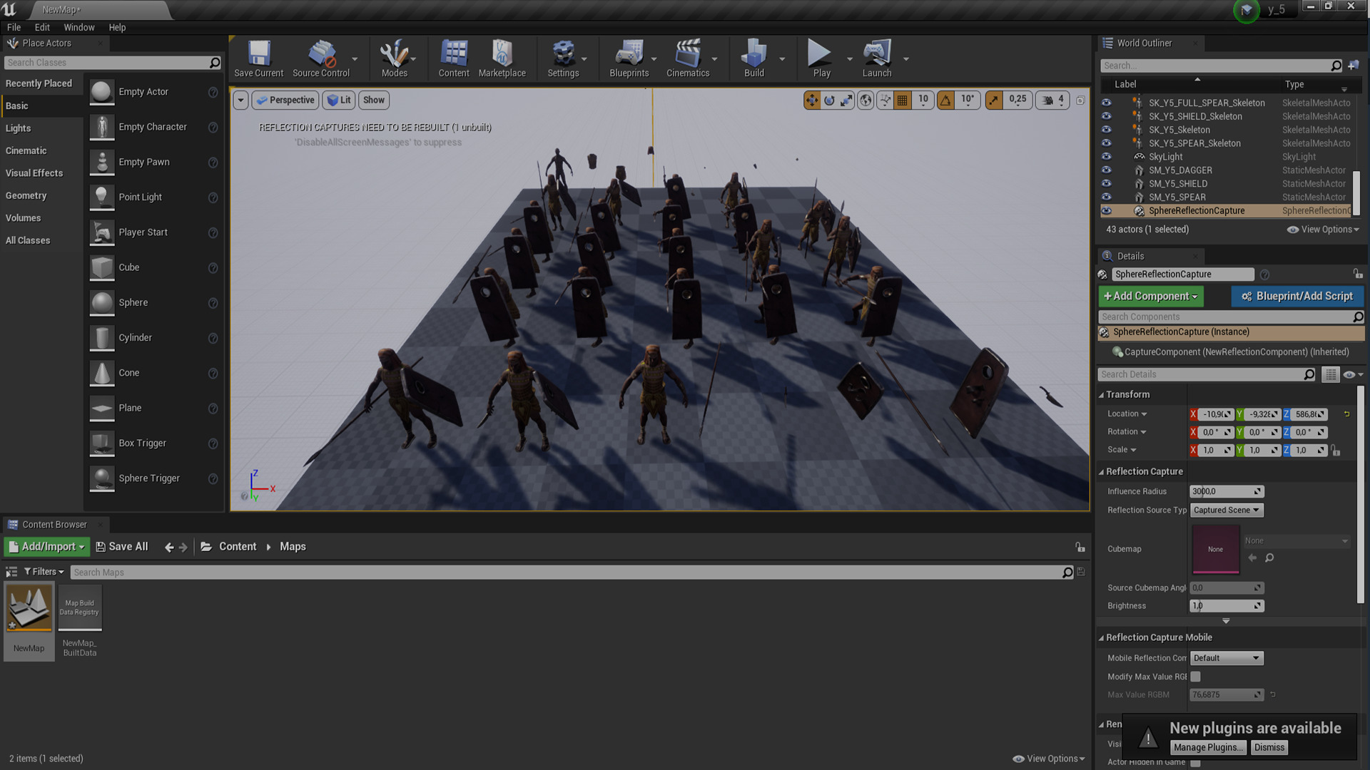Toggle surface snapping icon in viewport
The height and width of the screenshot is (770, 1370).
[886, 101]
